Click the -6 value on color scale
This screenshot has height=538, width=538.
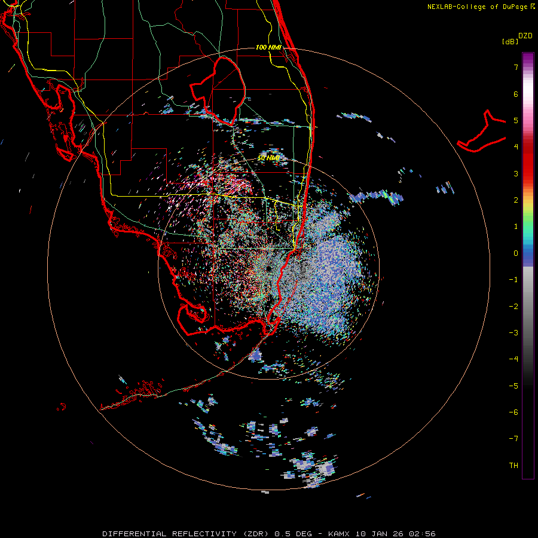[x=513, y=412]
